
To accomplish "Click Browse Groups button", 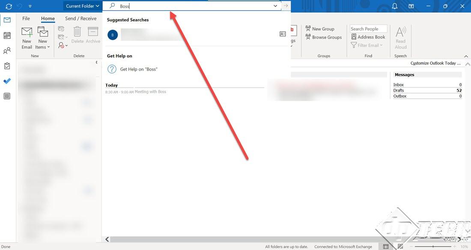I will (x=324, y=37).
